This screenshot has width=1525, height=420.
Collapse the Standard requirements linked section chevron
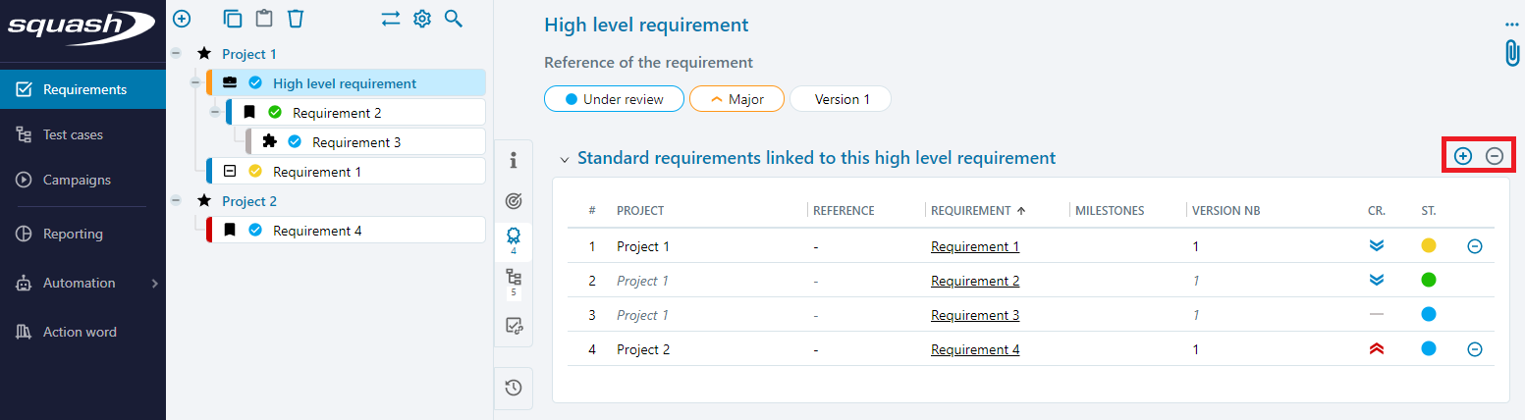(x=565, y=159)
